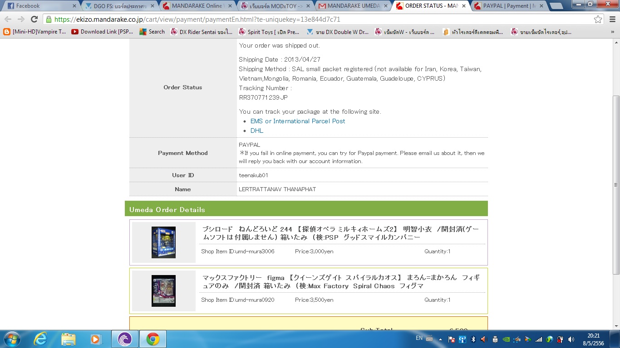The width and height of the screenshot is (620, 348).
Task: Open Windows Explorer from the taskbar
Action: [x=69, y=339]
